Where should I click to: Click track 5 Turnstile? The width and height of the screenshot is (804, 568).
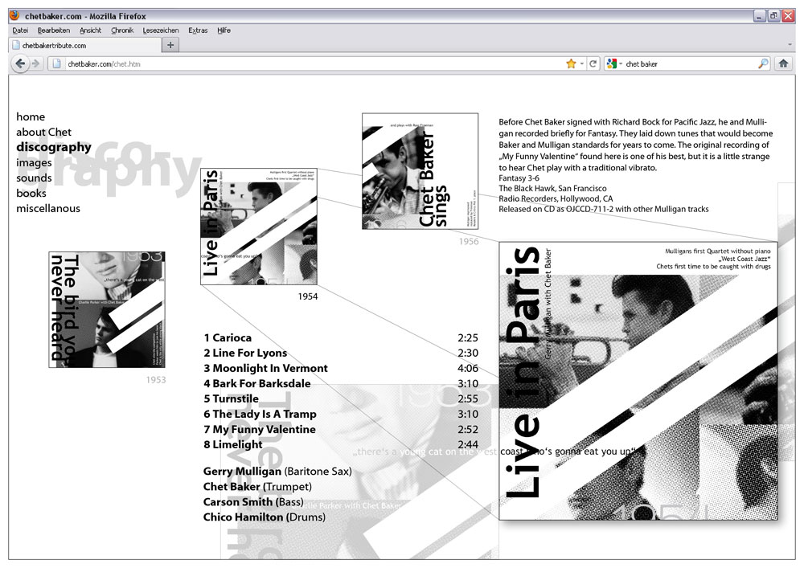pyautogui.click(x=231, y=398)
